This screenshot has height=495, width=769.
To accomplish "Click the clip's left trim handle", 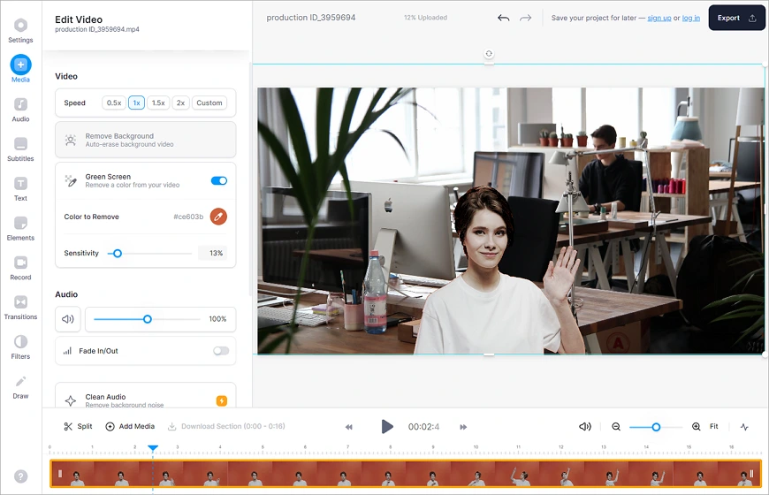I will pyautogui.click(x=60, y=474).
